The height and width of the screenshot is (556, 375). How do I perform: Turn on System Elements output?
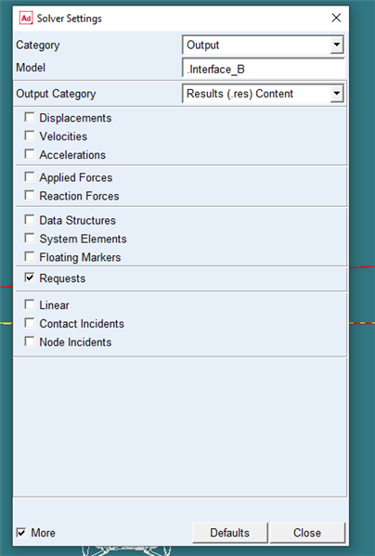coord(30,238)
